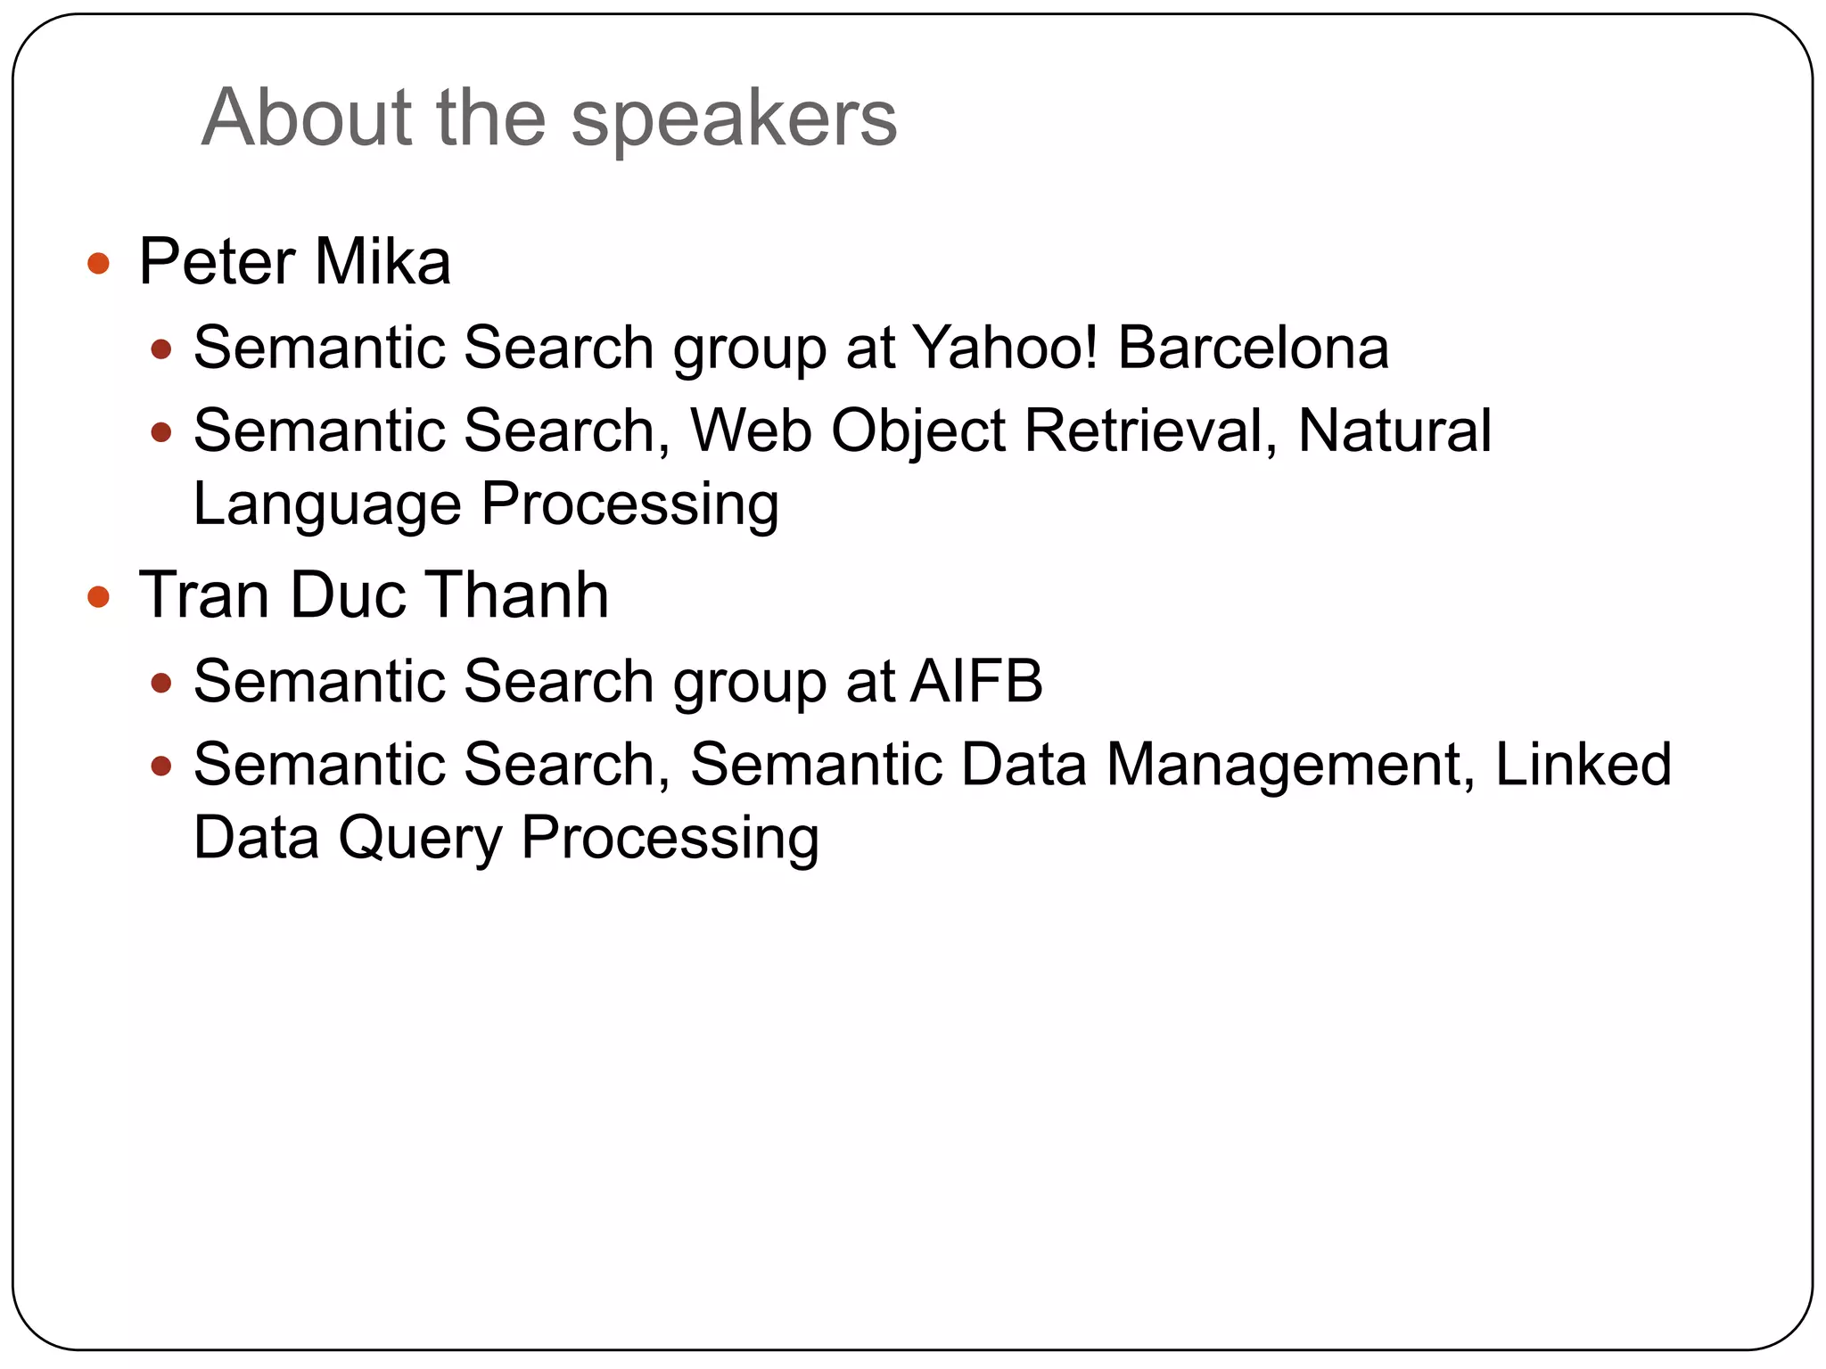The image size is (1826, 1369).
Task: Click the line Semantic Search group at Yahoo! Barcelona
Action: pos(791,348)
